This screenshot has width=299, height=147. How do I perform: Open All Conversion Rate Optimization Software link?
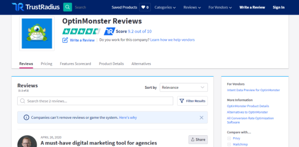[250, 120]
